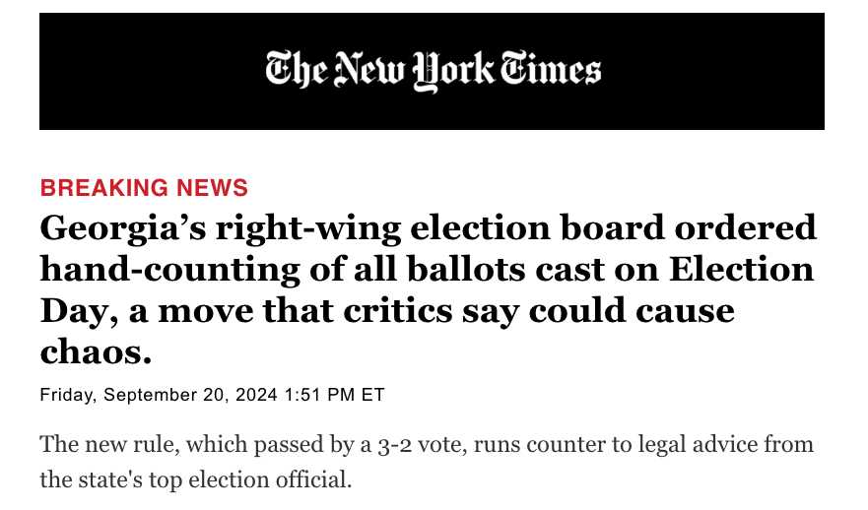Click "ordered" at end of first headline line

point(745,227)
